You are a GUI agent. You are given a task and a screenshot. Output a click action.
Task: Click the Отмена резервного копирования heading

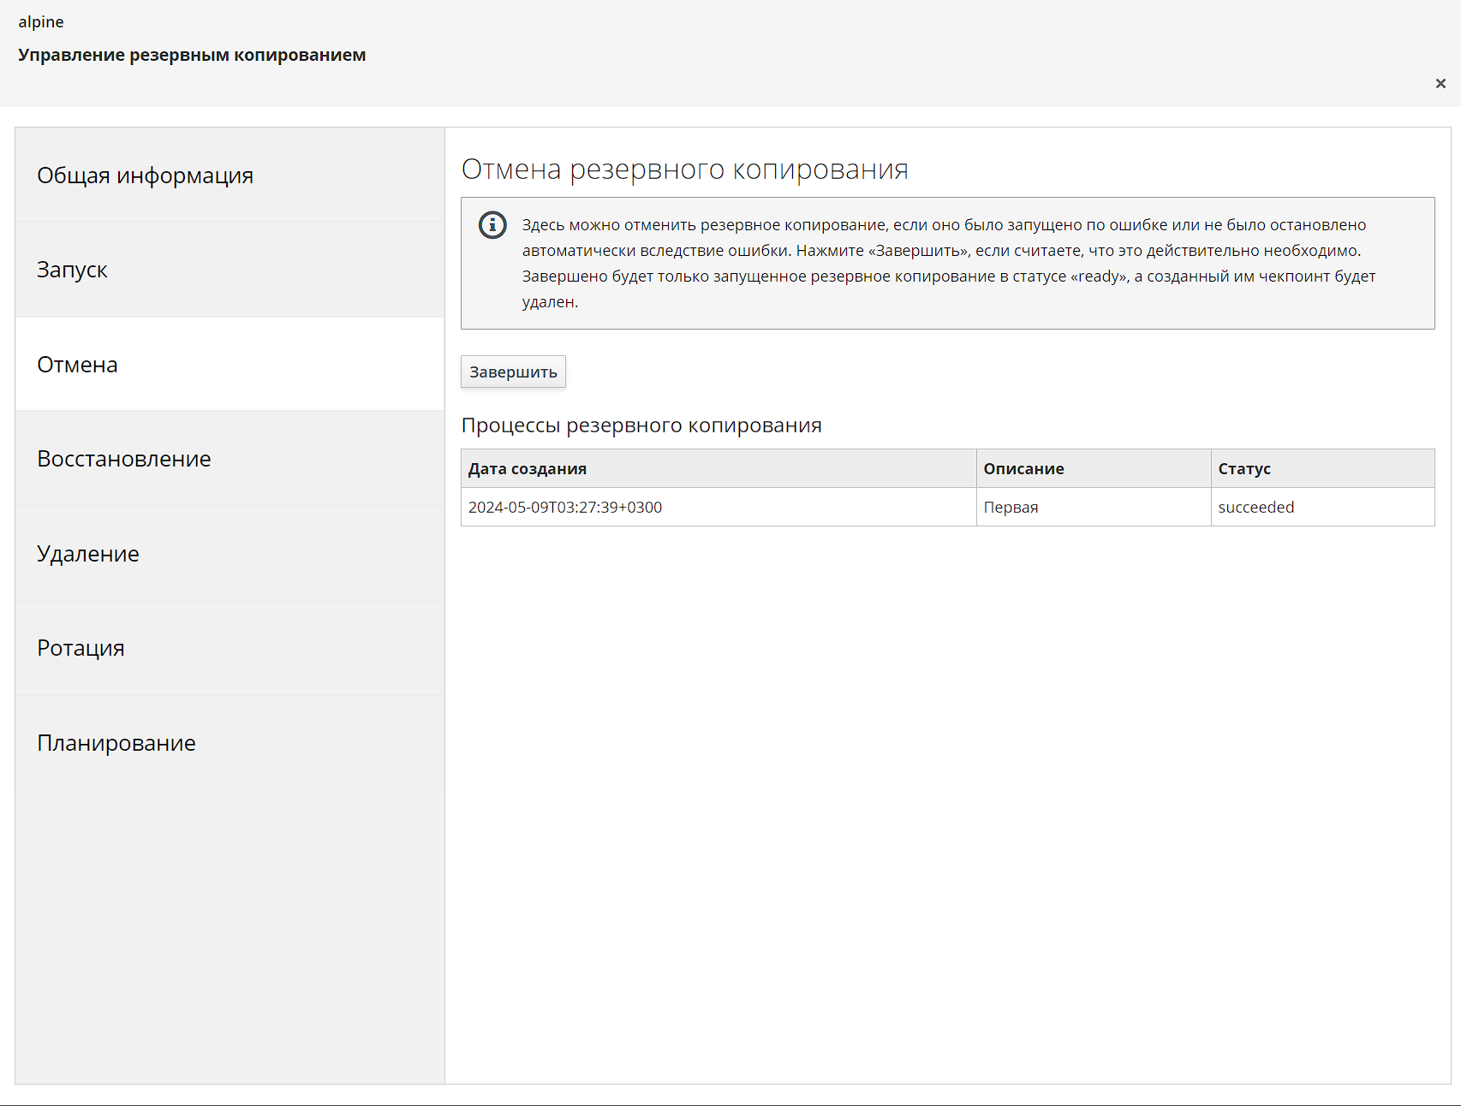coord(684,169)
